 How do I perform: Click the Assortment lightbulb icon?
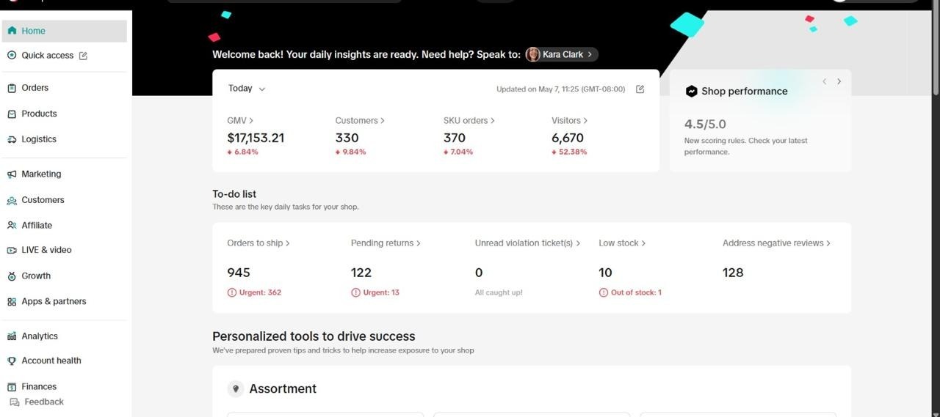235,388
